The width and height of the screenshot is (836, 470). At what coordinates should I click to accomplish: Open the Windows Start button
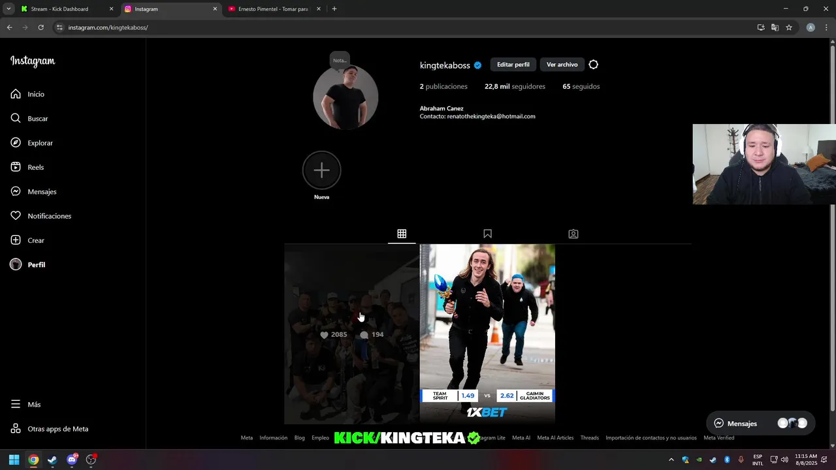(14, 460)
